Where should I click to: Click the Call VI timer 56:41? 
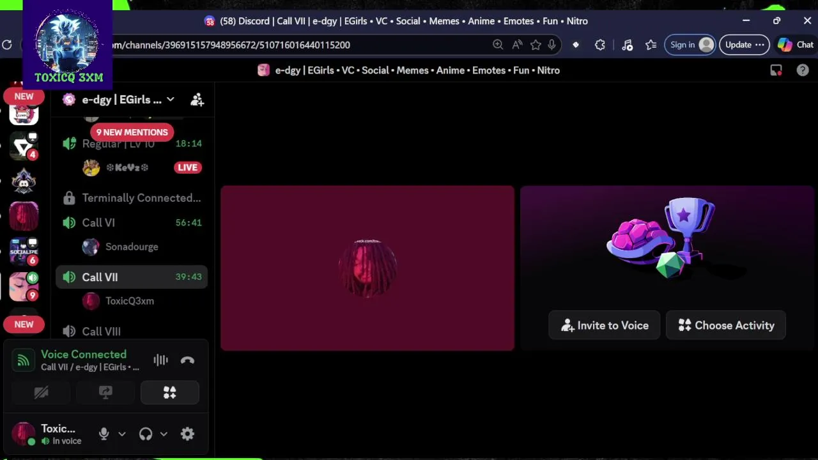tap(189, 223)
